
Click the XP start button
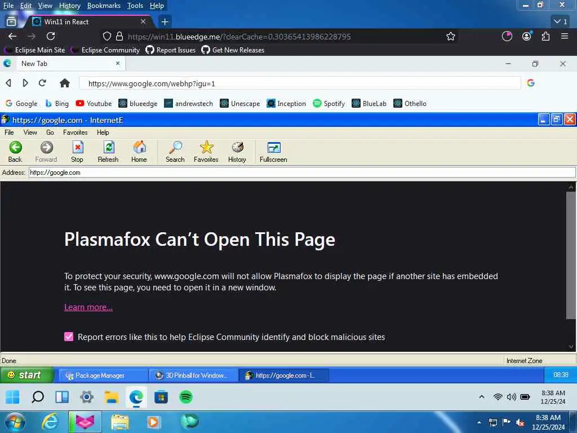pos(26,375)
